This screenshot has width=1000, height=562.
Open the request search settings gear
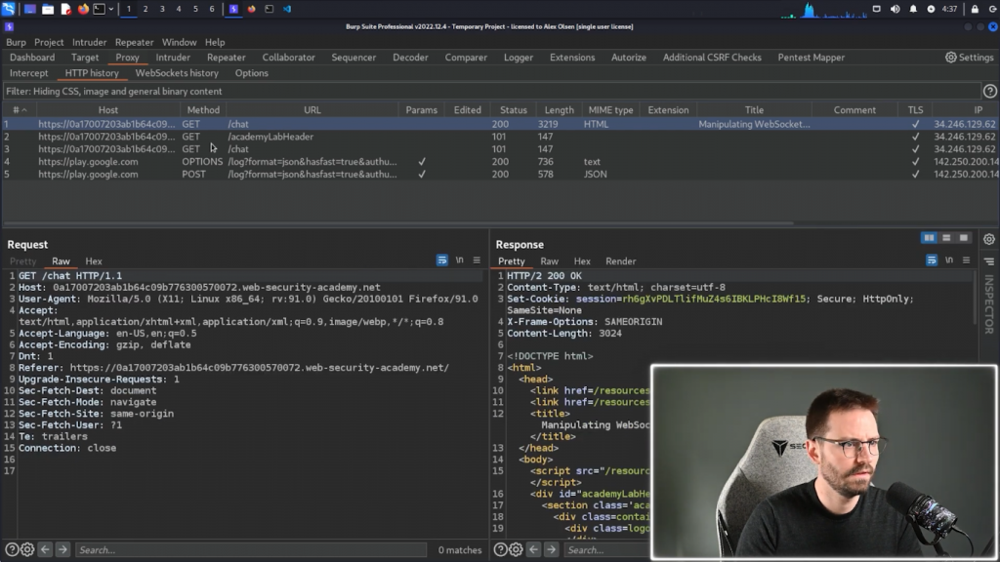(x=27, y=550)
